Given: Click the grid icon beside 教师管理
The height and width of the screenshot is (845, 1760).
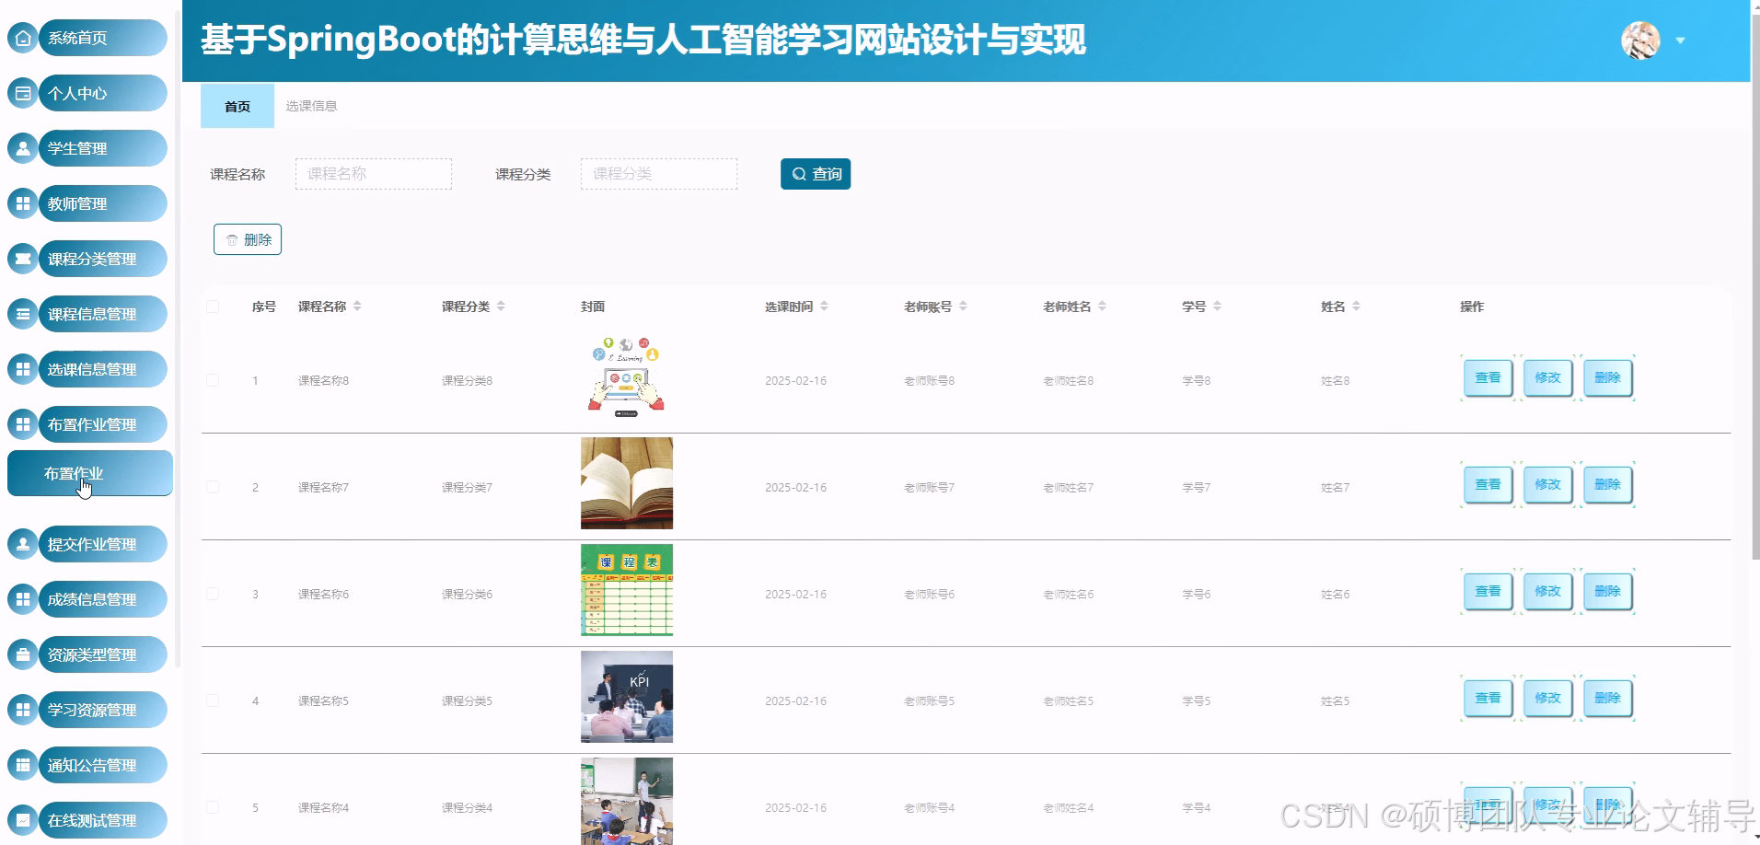Looking at the screenshot, I should (23, 203).
